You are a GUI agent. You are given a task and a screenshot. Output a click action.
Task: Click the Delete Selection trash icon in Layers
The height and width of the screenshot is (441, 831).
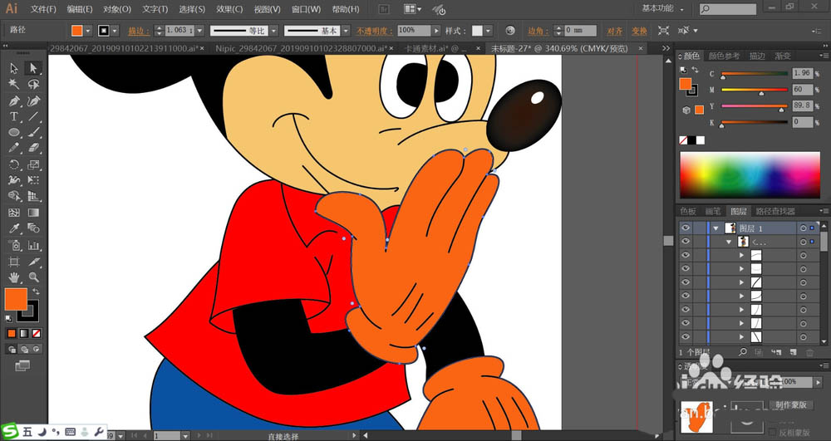pos(809,352)
